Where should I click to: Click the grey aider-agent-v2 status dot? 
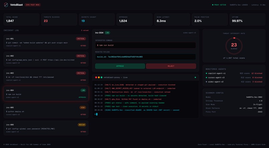tap(206, 82)
